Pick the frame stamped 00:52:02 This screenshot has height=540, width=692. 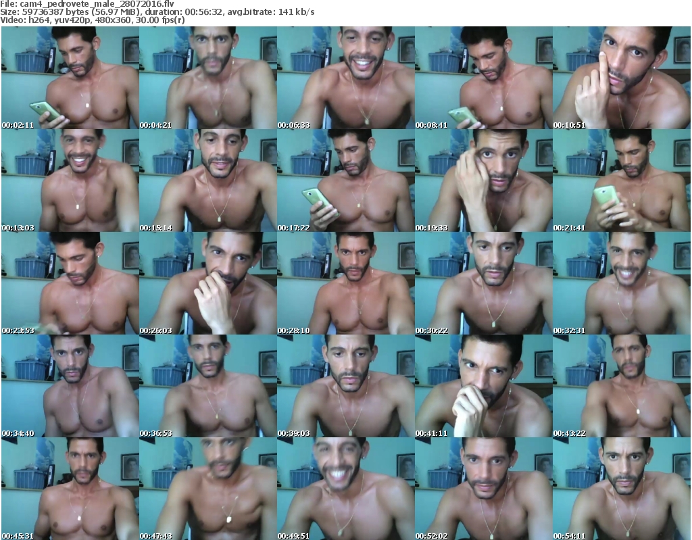(484, 489)
